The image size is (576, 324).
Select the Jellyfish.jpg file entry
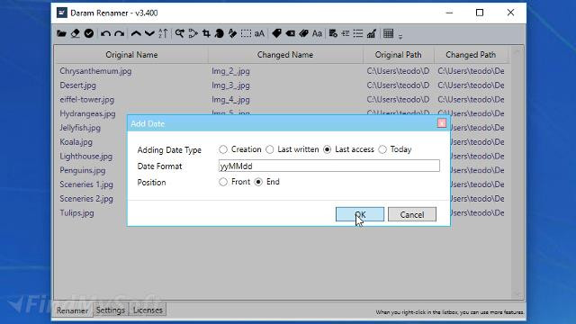click(x=80, y=128)
